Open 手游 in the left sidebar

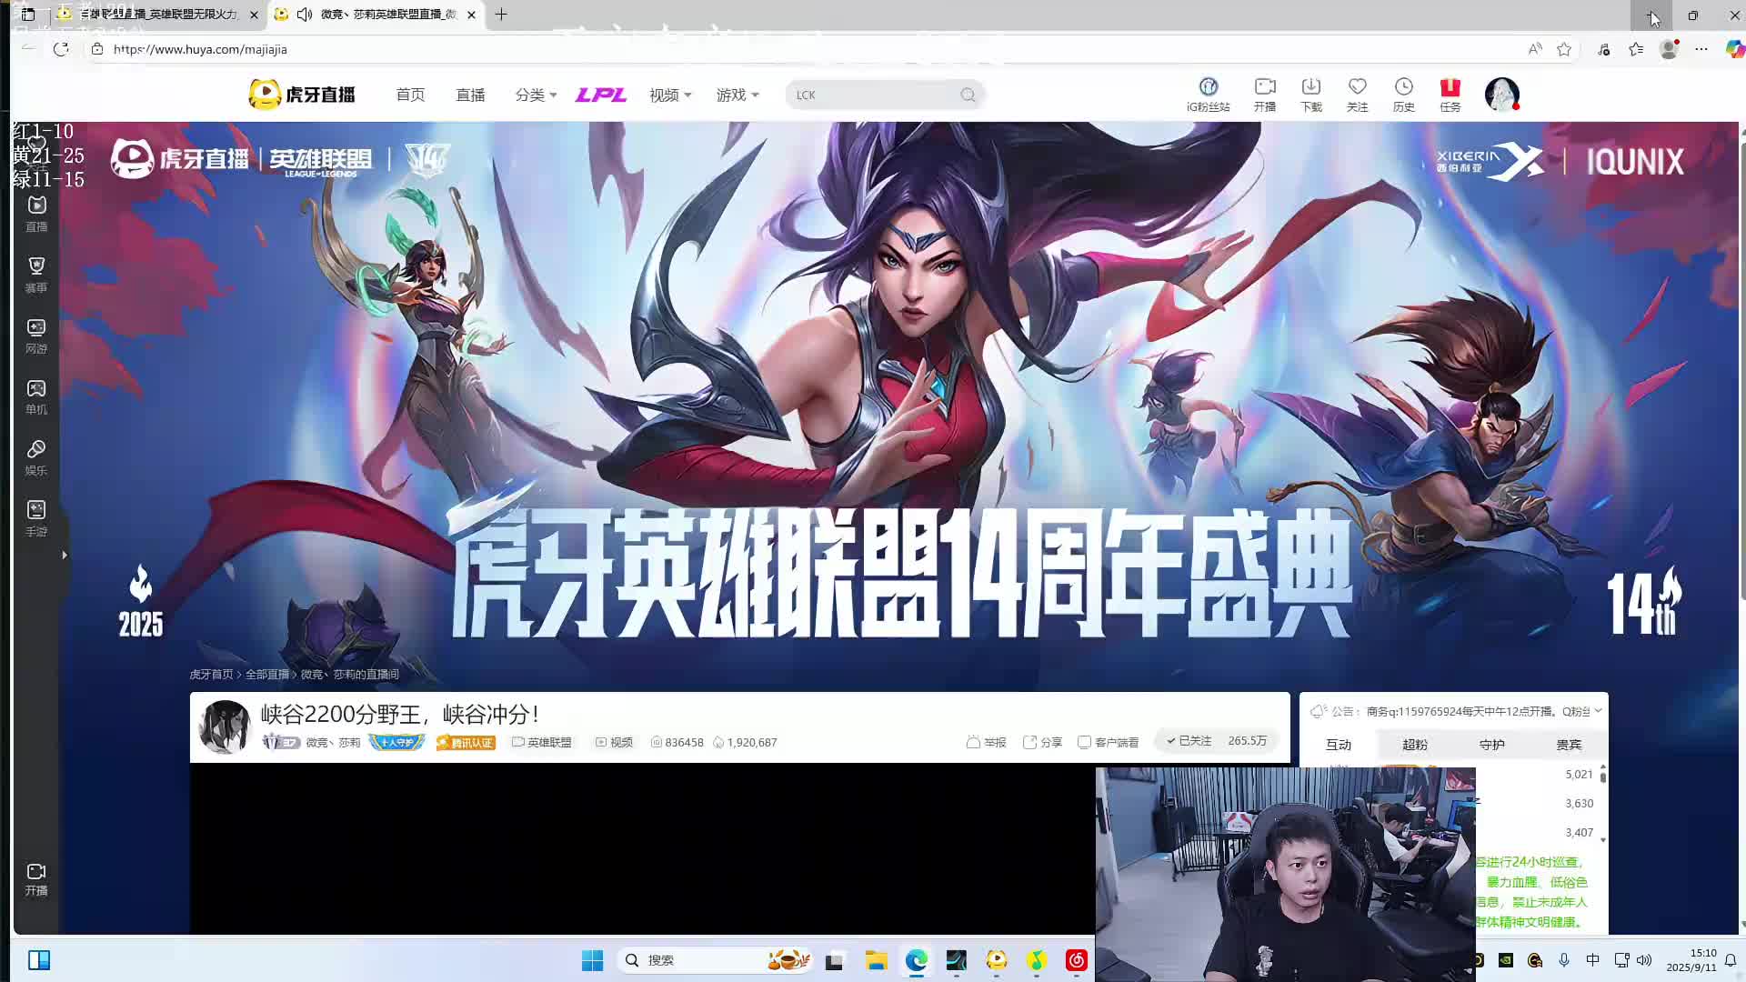36,518
